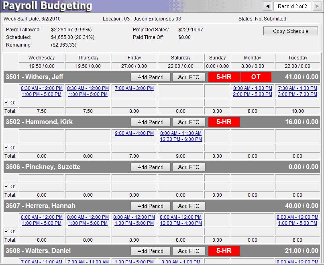
Task: Go to the previous record arrow
Action: 267,6
